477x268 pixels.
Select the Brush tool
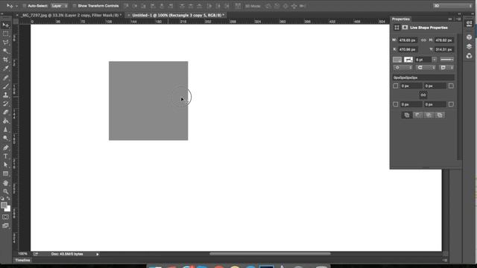(6, 86)
